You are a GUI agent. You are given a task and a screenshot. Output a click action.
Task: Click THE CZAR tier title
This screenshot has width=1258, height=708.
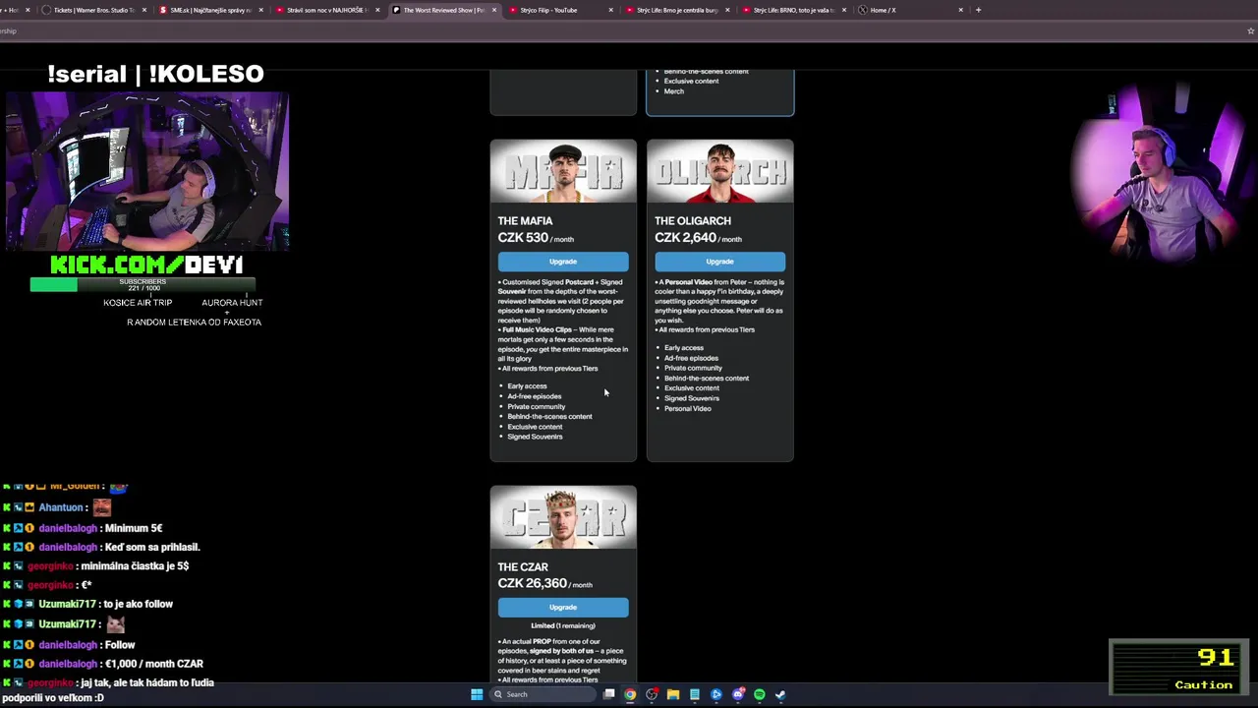click(523, 567)
